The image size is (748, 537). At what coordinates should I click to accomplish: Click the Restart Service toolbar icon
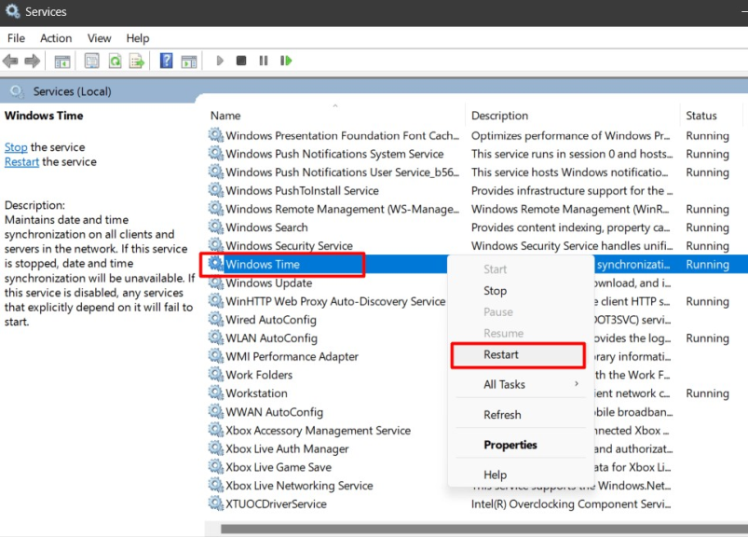pos(286,62)
